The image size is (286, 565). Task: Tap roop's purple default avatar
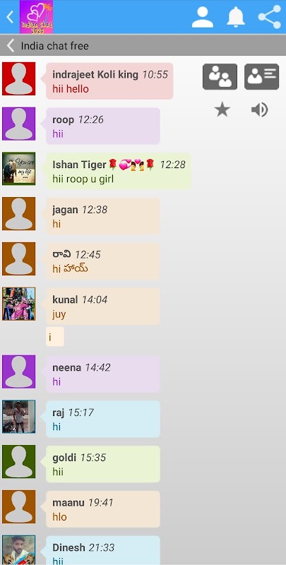(19, 124)
